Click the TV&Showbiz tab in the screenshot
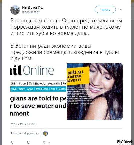The width and height of the screenshot is (134, 145). pos(37,84)
